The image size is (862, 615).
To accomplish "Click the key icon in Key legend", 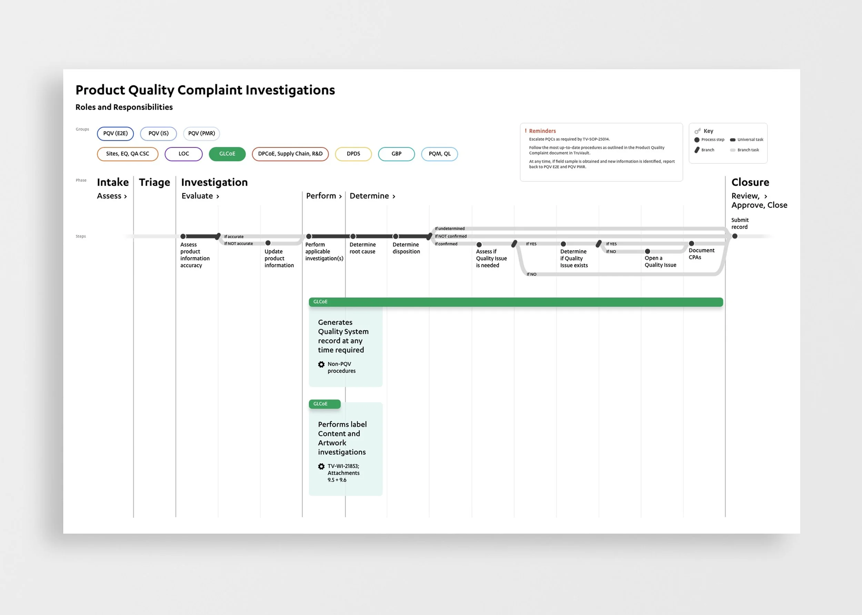I will [697, 131].
